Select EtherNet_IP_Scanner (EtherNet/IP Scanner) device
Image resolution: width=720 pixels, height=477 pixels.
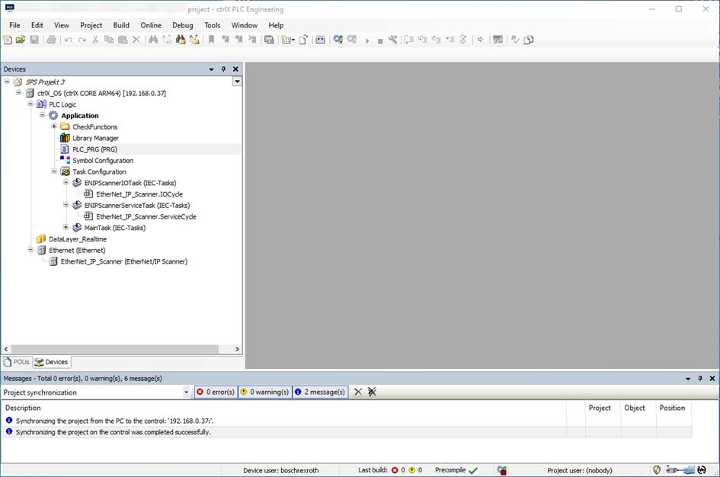tap(123, 261)
